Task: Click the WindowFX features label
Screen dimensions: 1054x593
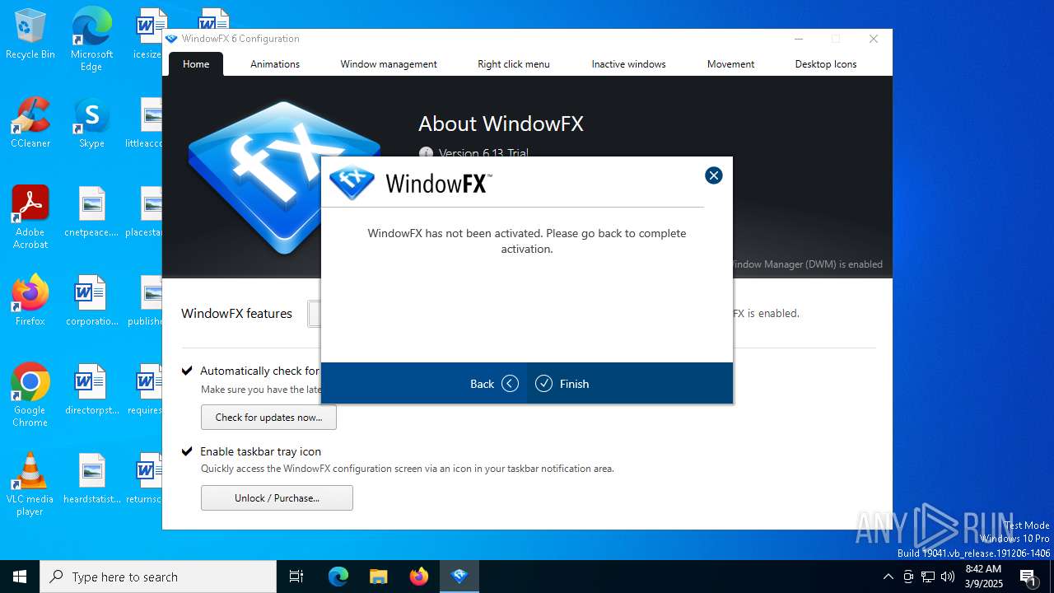Action: (236, 313)
